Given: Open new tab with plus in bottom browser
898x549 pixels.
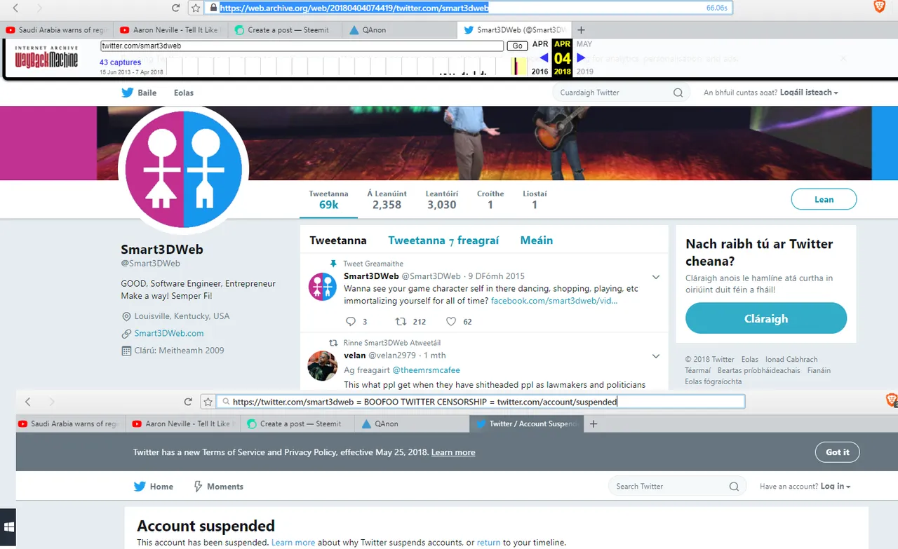Looking at the screenshot, I should coord(594,423).
